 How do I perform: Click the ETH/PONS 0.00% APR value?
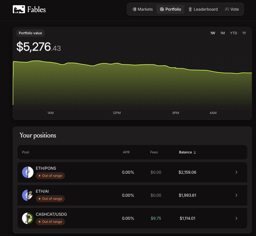[128, 172]
